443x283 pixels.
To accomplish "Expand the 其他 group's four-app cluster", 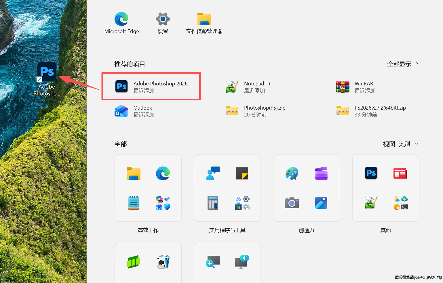I will (400, 203).
